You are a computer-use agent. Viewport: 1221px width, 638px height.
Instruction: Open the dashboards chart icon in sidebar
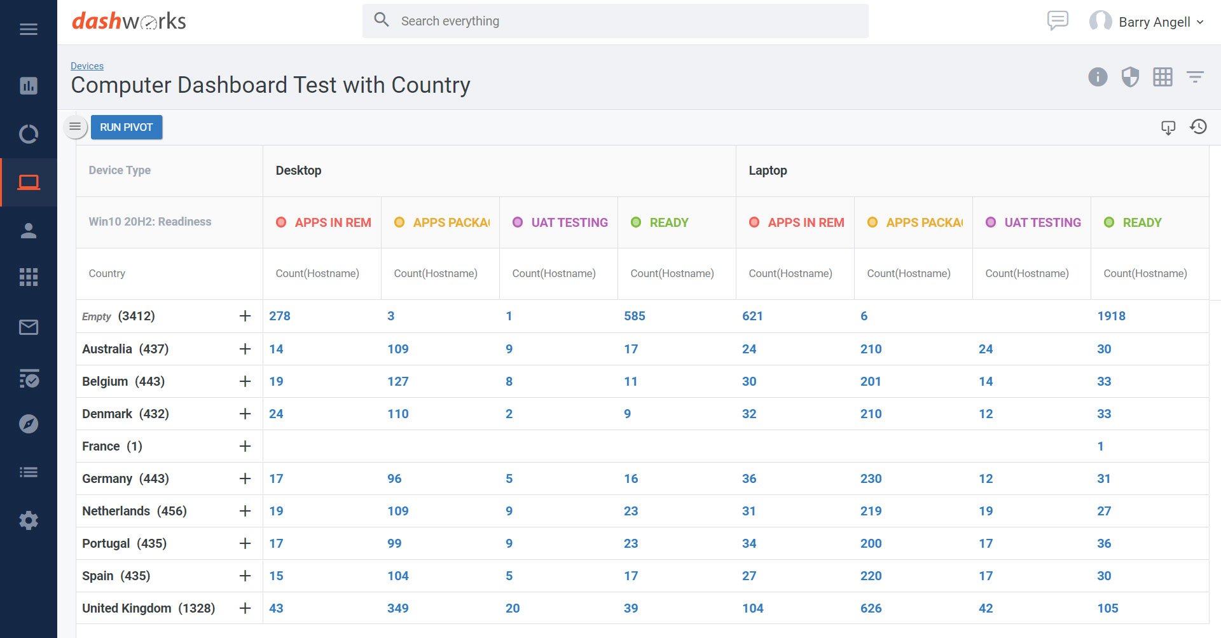tap(29, 86)
